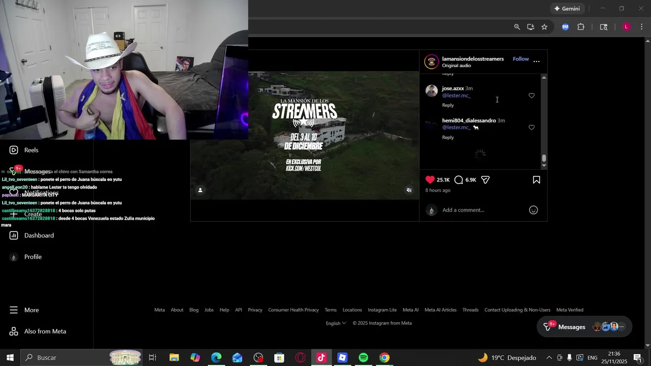
Task: Open the Dashboard sidebar item
Action: 32,235
